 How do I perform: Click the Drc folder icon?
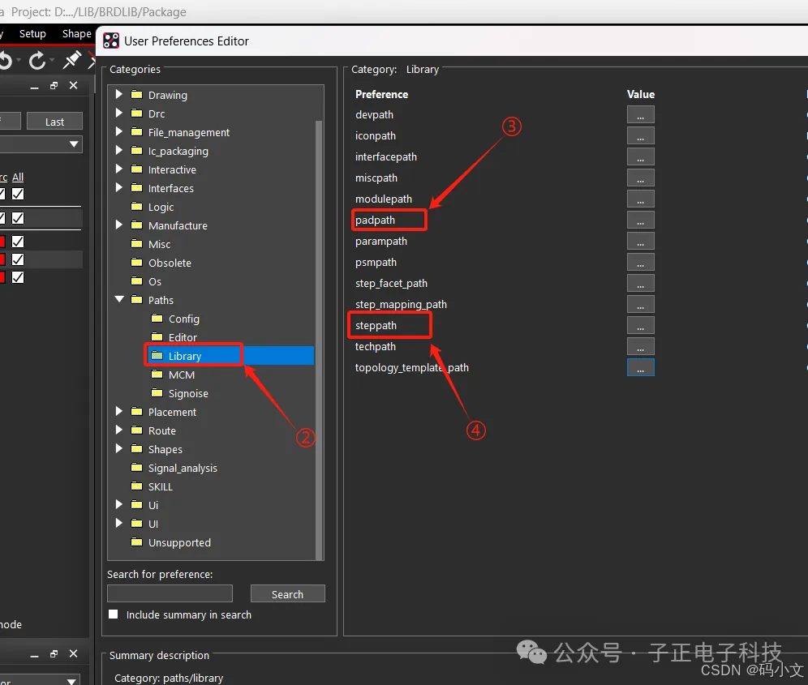[x=136, y=113]
